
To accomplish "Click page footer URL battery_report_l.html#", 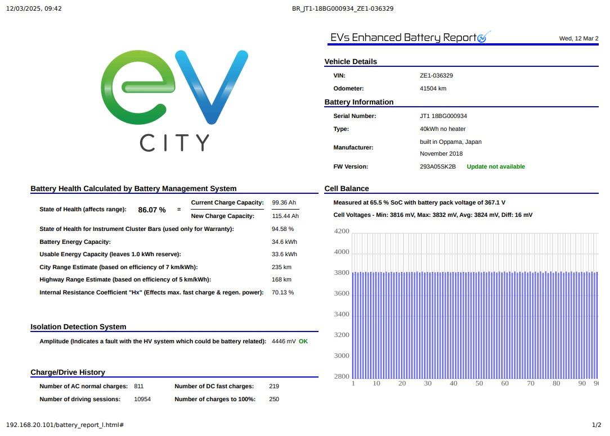I will click(x=65, y=425).
